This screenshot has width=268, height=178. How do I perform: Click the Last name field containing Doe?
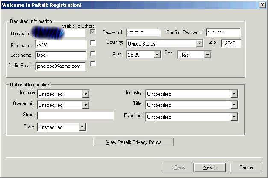(61, 55)
